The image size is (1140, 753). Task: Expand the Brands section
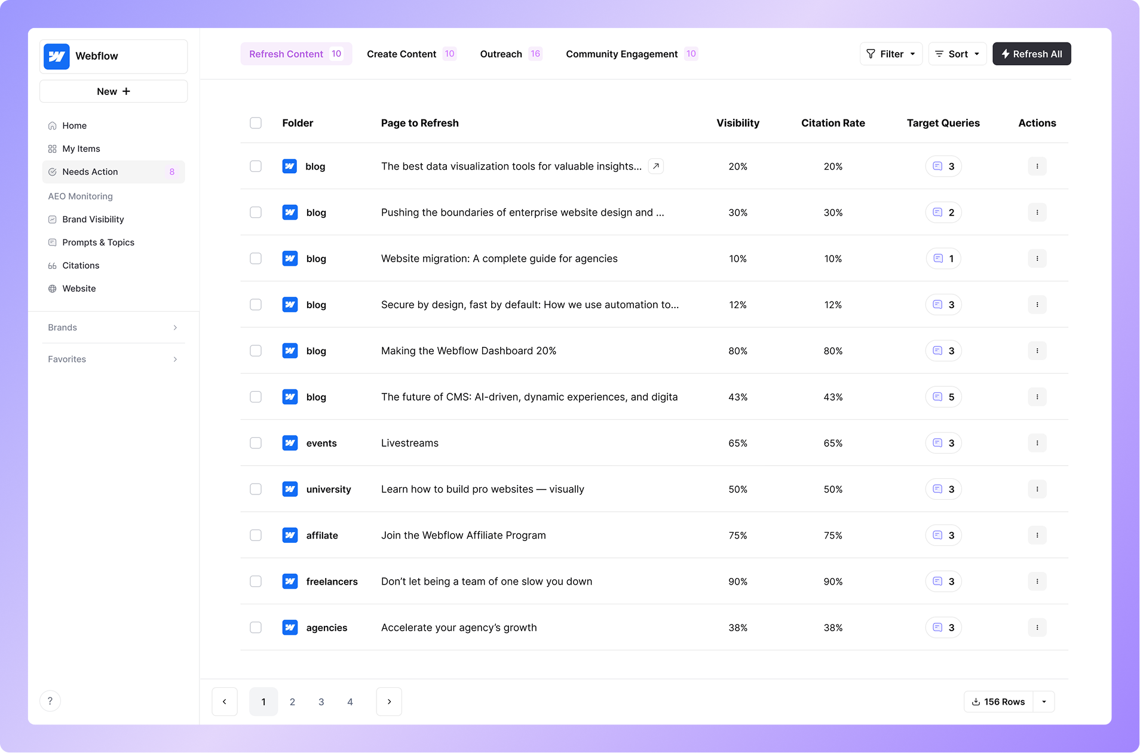coord(114,327)
